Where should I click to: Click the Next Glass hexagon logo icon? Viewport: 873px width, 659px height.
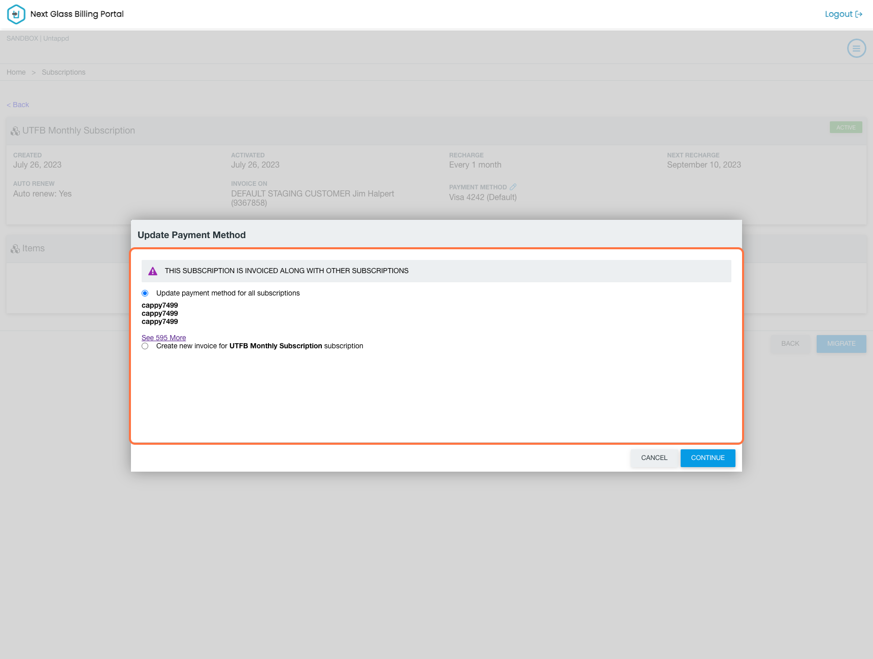[x=16, y=14]
